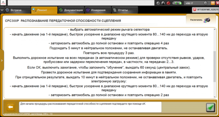Click line 'выбрать автоматический режим рычага селектора'
This screenshot has width=219, height=117.
coord(109,30)
